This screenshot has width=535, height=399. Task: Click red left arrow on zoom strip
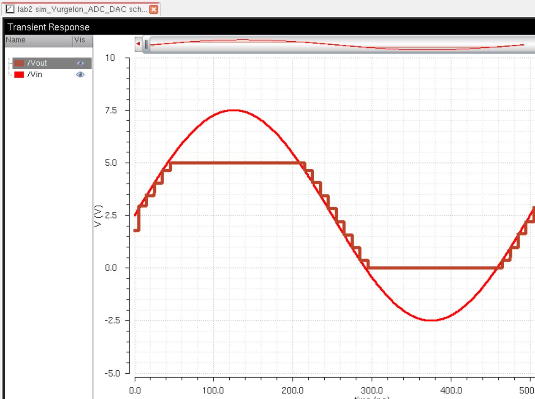[138, 44]
